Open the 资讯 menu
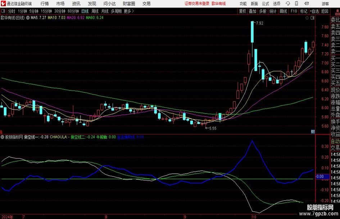Screen dimensions: 340x219 point(76,4)
